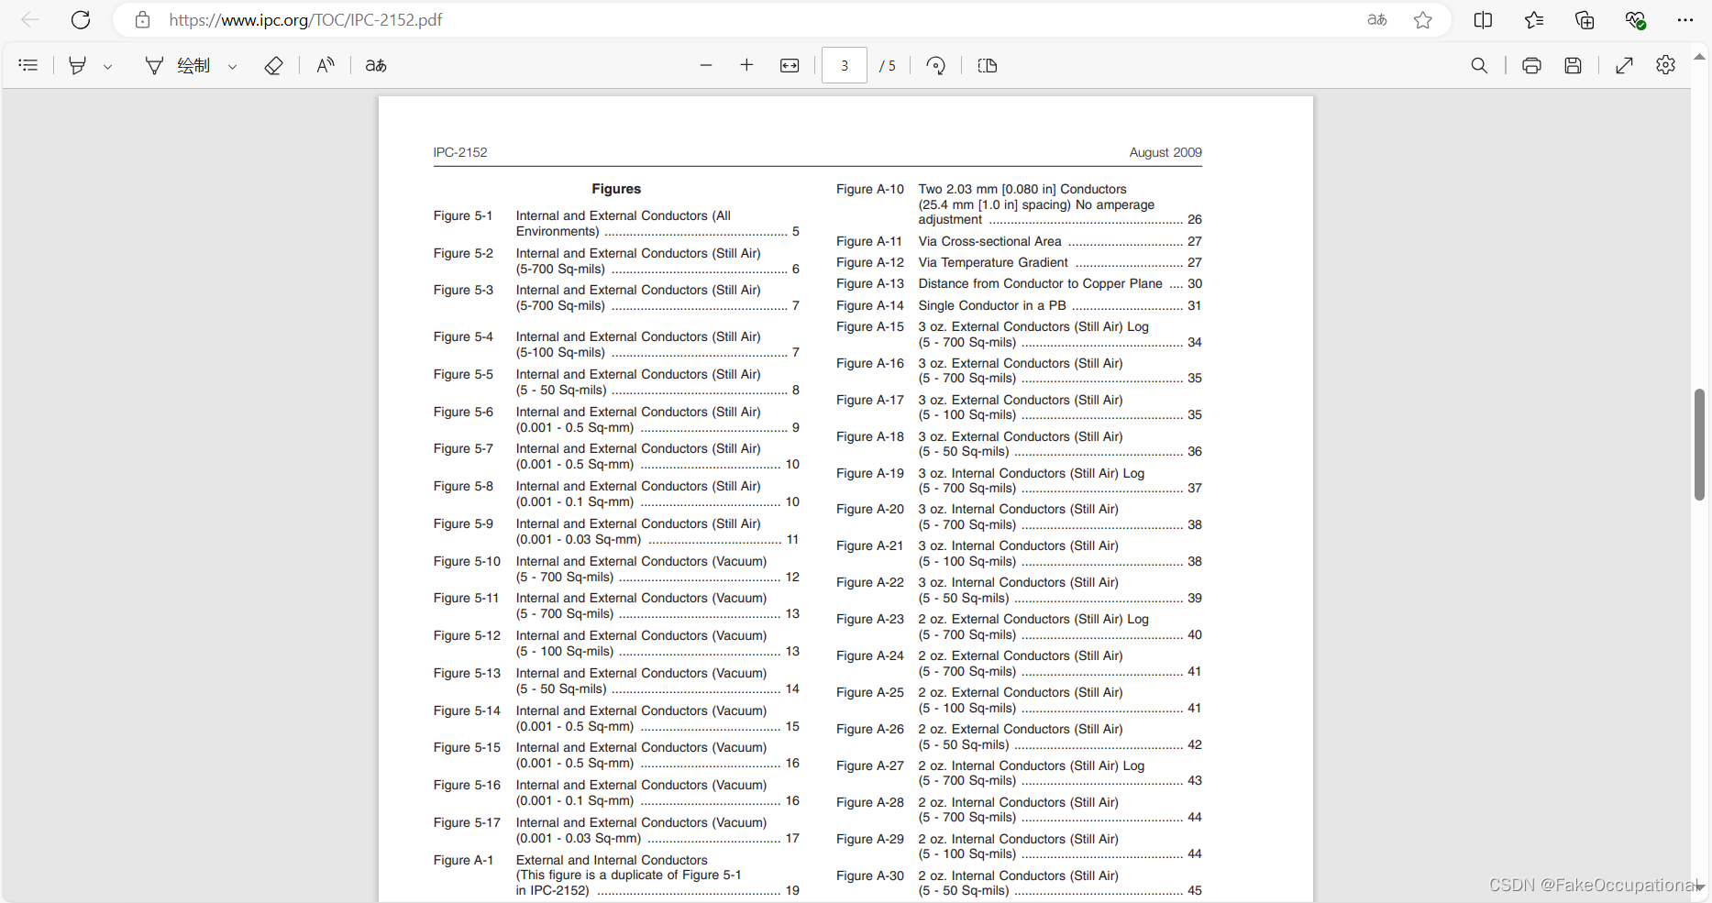The width and height of the screenshot is (1712, 903).
Task: Click 'Figure 5-17' entry label
Action: (x=467, y=822)
